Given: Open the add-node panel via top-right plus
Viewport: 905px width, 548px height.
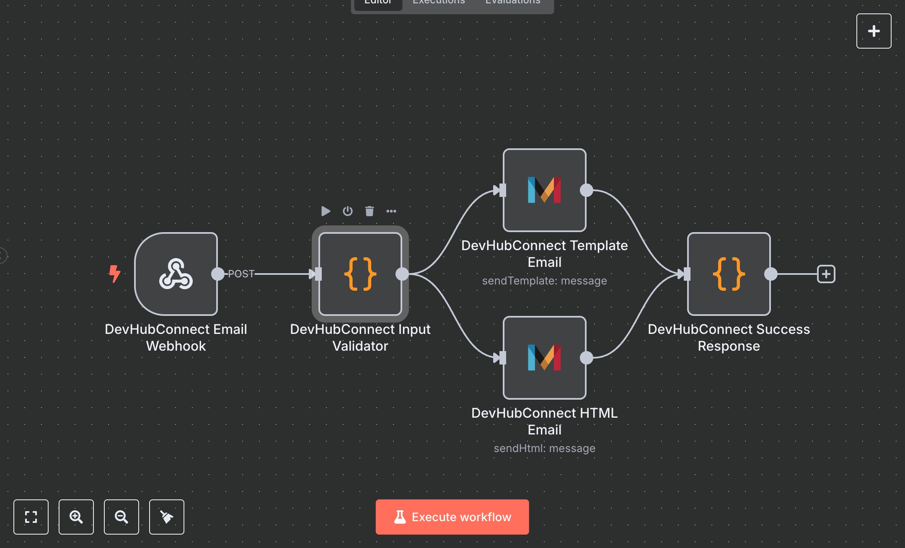Looking at the screenshot, I should click(x=874, y=31).
